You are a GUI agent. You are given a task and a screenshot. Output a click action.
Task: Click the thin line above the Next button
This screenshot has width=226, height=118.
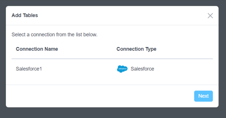pyautogui.click(x=112, y=85)
